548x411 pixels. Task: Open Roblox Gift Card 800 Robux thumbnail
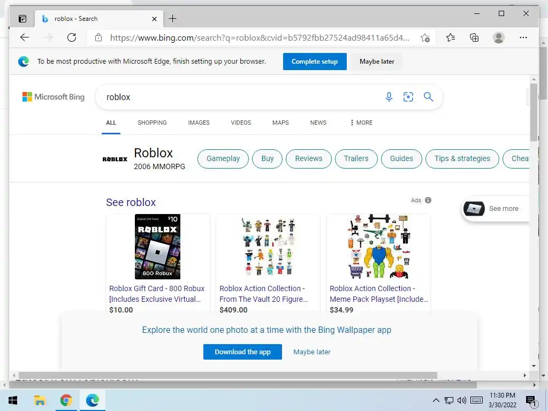pyautogui.click(x=158, y=247)
